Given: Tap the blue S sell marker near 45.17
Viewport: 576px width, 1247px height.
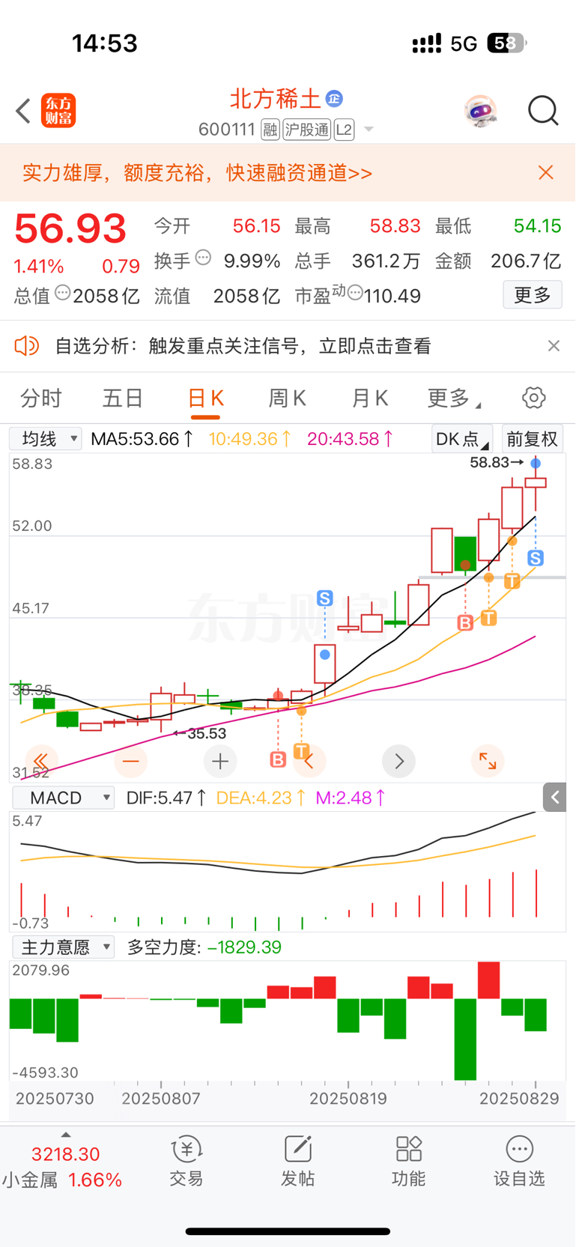Looking at the screenshot, I should tap(325, 598).
